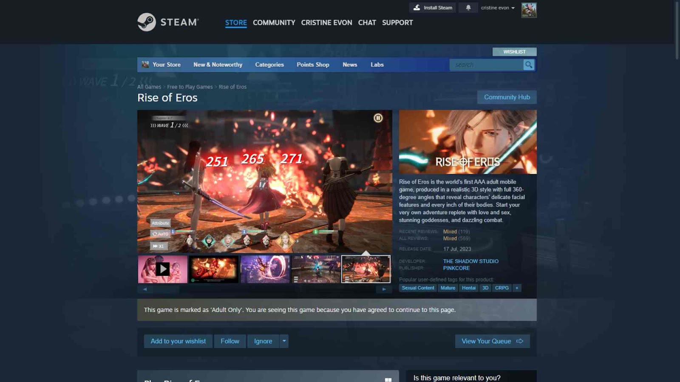This screenshot has width=680, height=382.
Task: Click the main gameplay screenshot
Action: (x=265, y=182)
